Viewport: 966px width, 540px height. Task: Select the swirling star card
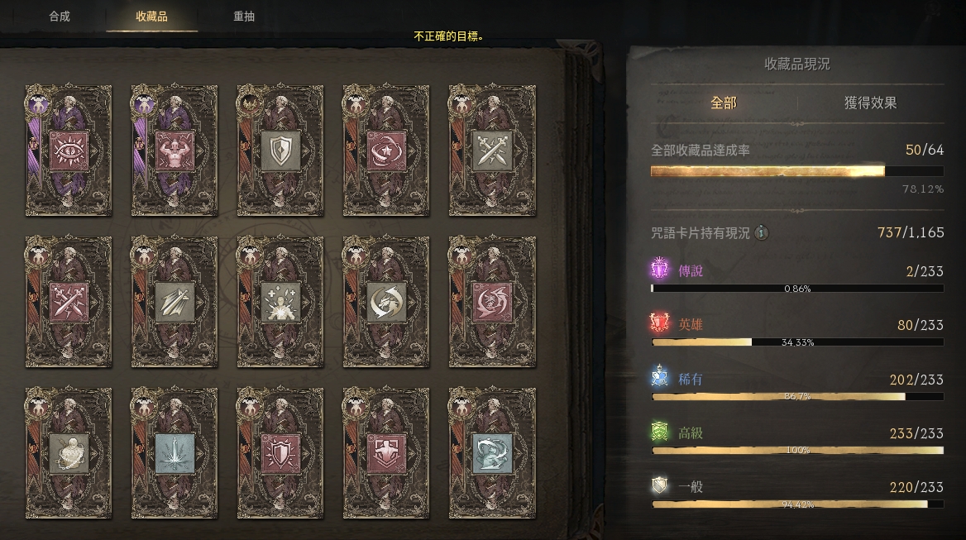(x=386, y=151)
